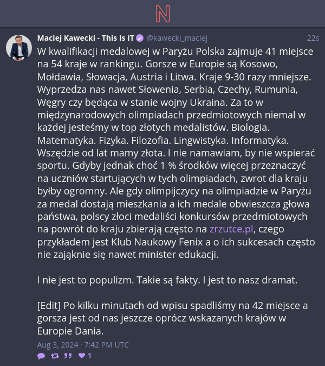The image size is (325, 366).
Task: Click the 22s relative timestamp
Action: [x=313, y=38]
